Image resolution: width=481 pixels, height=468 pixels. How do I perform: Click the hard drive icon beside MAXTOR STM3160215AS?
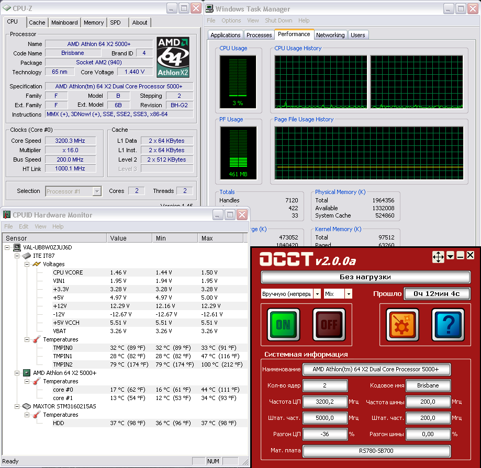pyautogui.click(x=27, y=406)
